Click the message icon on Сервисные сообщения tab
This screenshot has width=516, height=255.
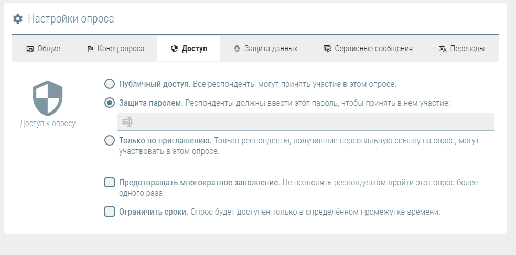coord(327,49)
